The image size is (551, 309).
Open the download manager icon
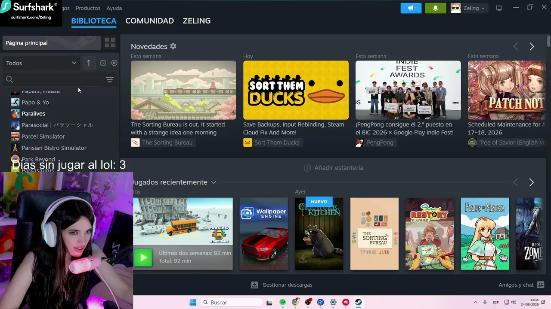click(x=254, y=285)
